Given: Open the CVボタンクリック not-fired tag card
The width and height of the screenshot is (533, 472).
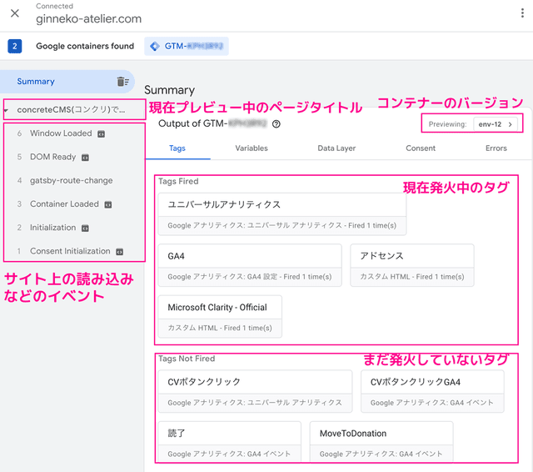Looking at the screenshot, I should 256,391.
